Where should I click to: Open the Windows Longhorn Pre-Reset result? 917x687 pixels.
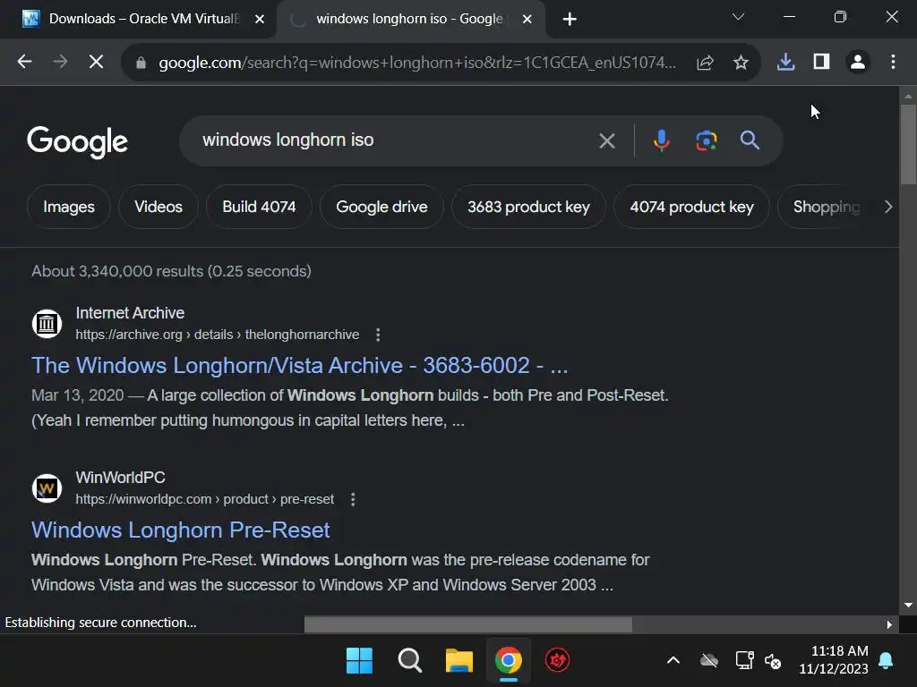point(180,530)
